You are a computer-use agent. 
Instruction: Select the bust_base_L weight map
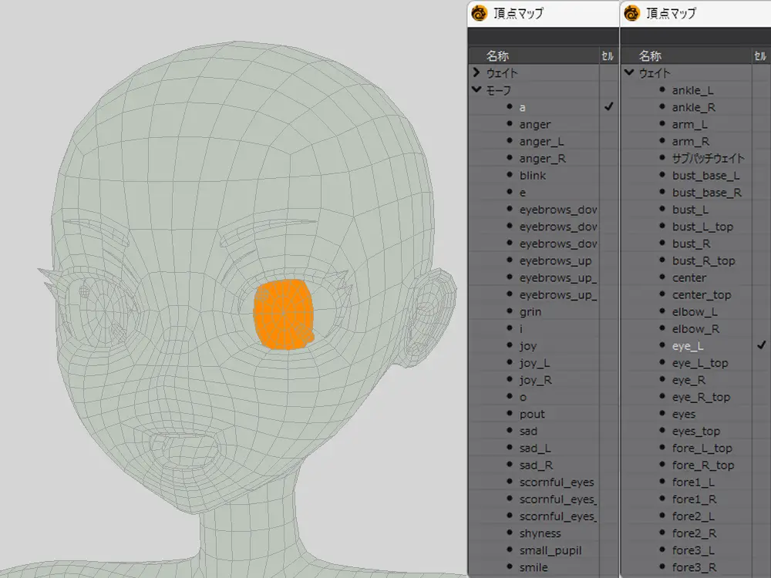(x=705, y=176)
